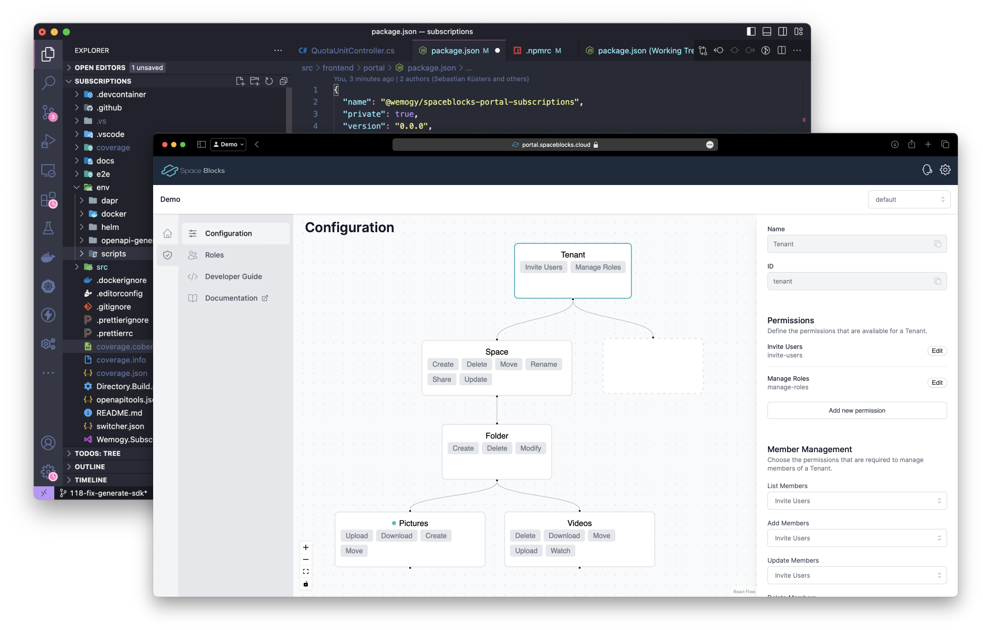This screenshot has width=983, height=630.
Task: Open the Docker extension panel
Action: pyautogui.click(x=48, y=256)
